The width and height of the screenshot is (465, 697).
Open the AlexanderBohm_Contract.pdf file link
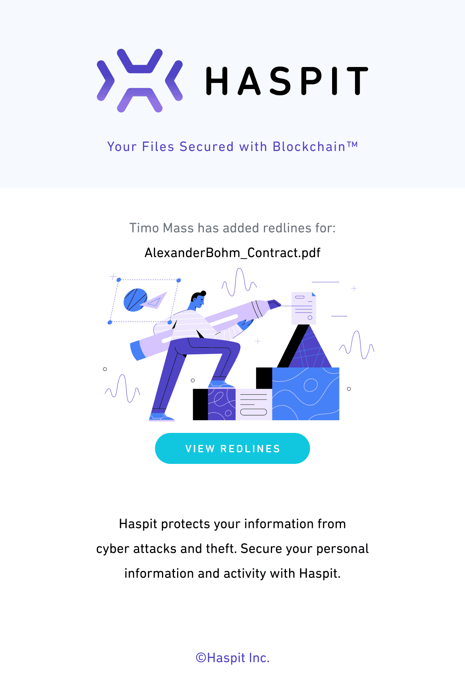tap(232, 252)
